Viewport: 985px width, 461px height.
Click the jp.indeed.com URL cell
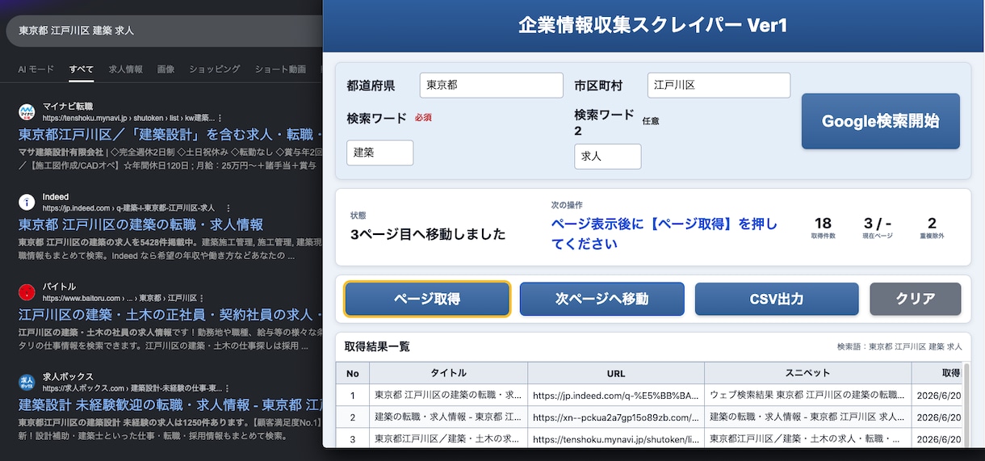[616, 396]
